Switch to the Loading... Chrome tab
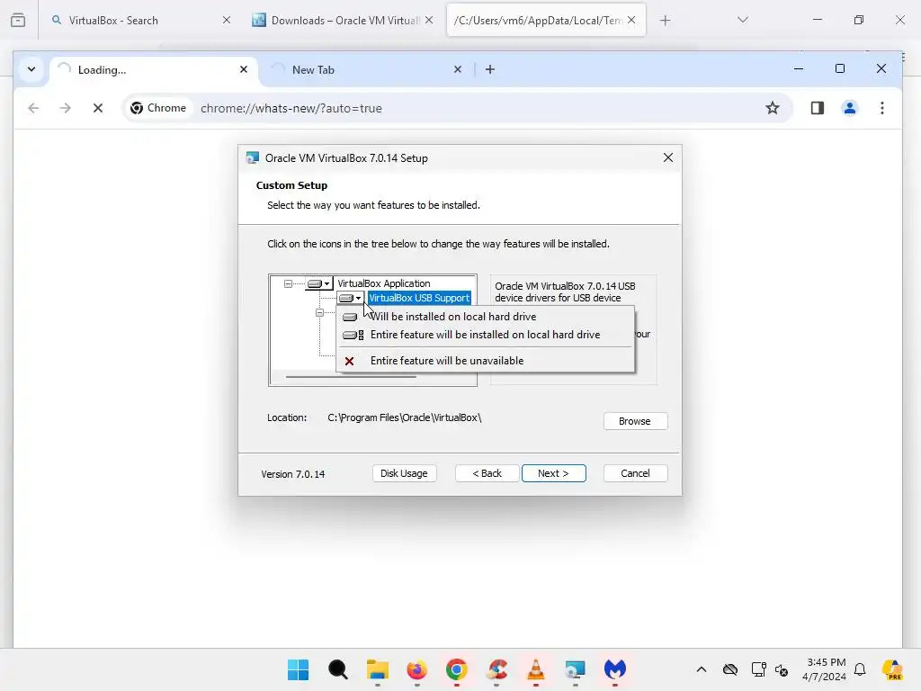 (x=153, y=70)
